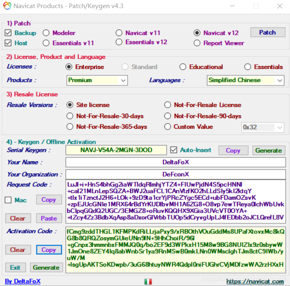Viewport: 290px width, 286px height.
Task: Click the Serial Keygen field
Action: (x=116, y=150)
